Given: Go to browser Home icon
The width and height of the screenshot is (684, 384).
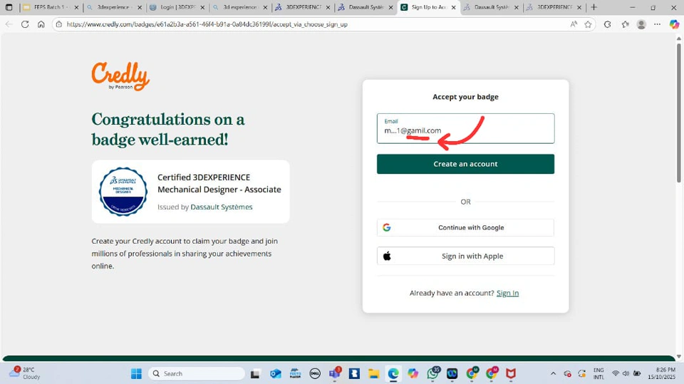Looking at the screenshot, I should click(x=41, y=24).
